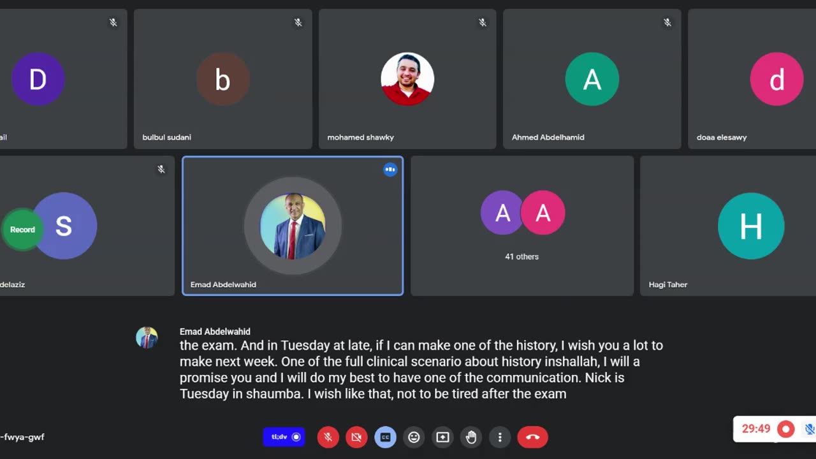Open the emoji reactions button
The image size is (816, 459).
point(414,437)
